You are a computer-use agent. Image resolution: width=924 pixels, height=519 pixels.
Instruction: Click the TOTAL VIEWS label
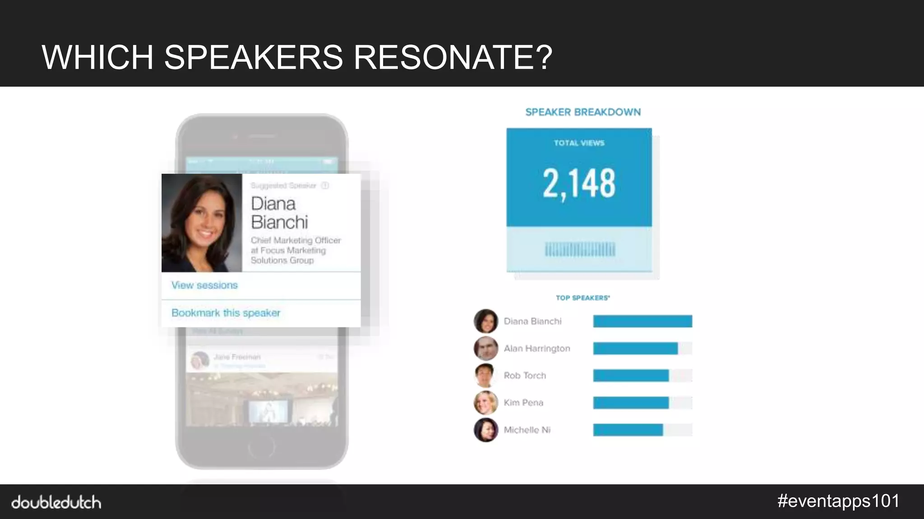tap(579, 143)
